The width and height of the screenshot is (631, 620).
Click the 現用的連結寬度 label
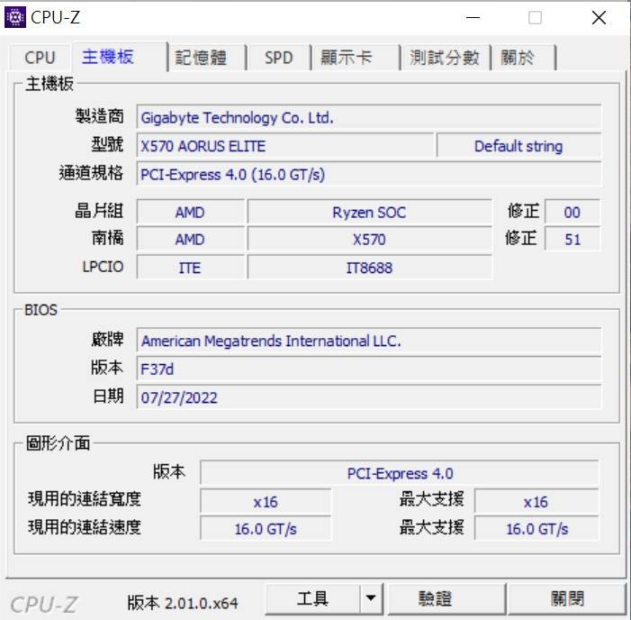85,499
